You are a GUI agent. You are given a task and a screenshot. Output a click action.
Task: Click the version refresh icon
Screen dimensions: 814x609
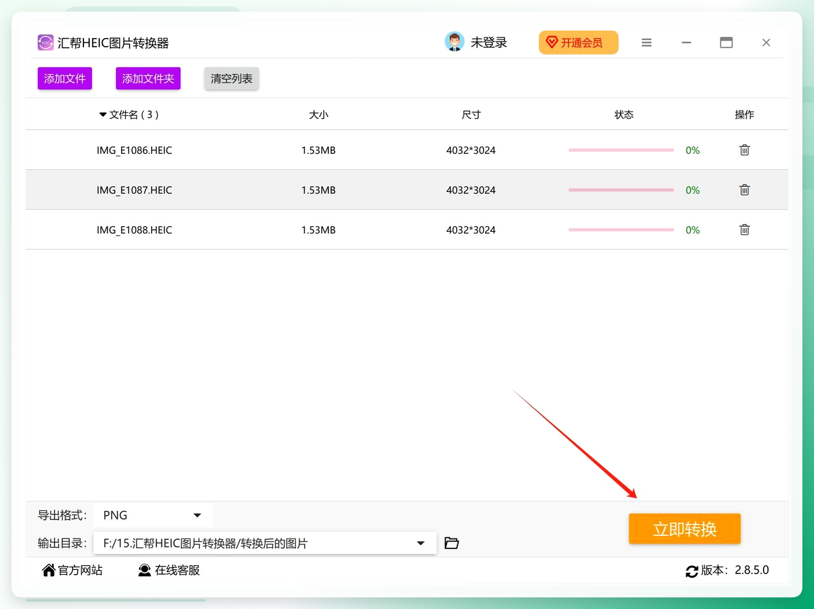692,571
